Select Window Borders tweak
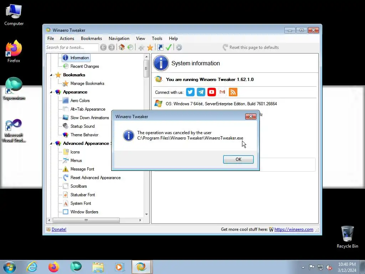The image size is (365, 274). pyautogui.click(x=84, y=212)
